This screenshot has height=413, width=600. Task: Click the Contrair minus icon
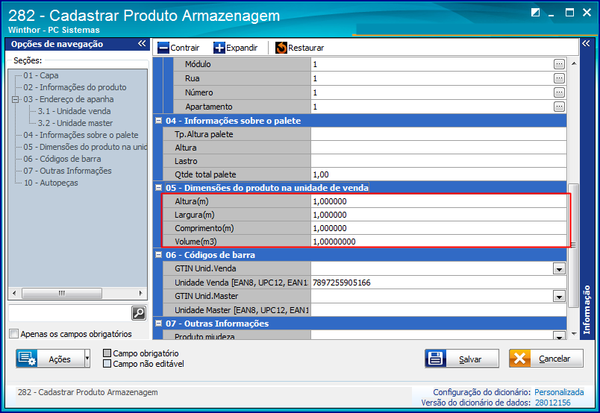tap(163, 48)
